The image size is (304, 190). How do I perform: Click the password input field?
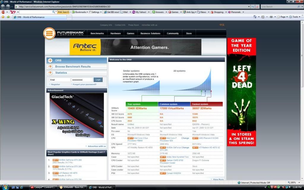pos(82,80)
